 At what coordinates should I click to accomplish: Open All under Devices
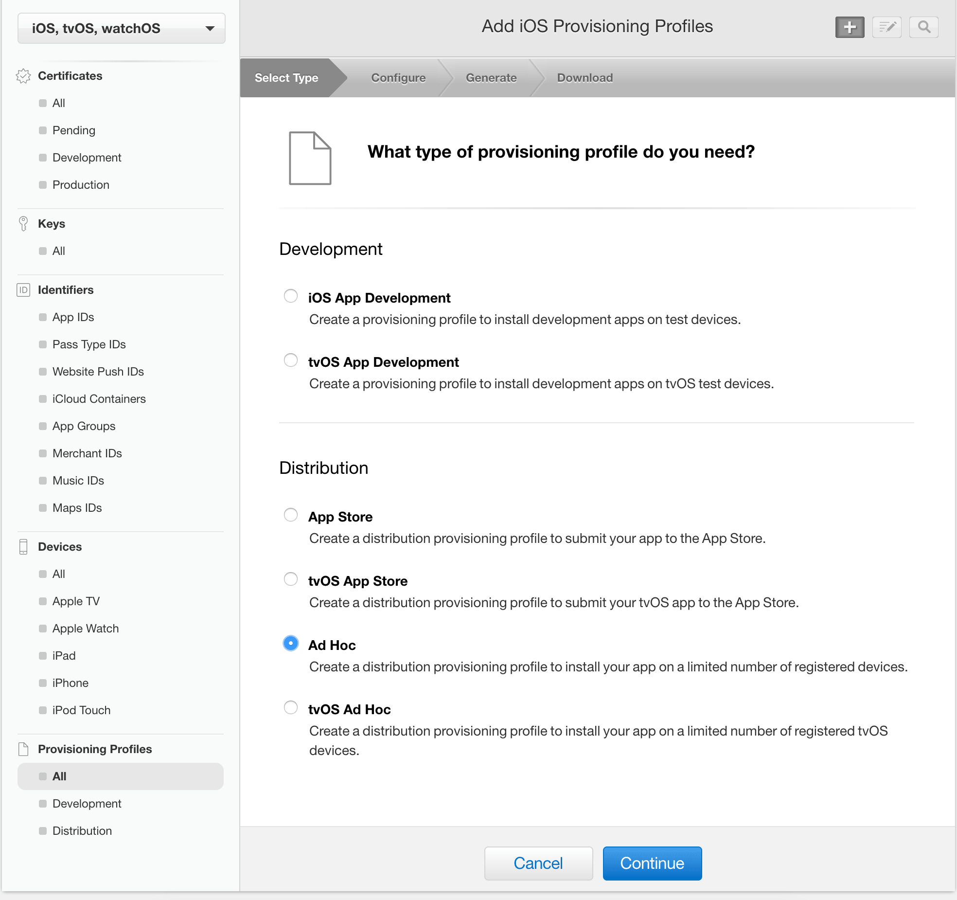[x=59, y=574]
